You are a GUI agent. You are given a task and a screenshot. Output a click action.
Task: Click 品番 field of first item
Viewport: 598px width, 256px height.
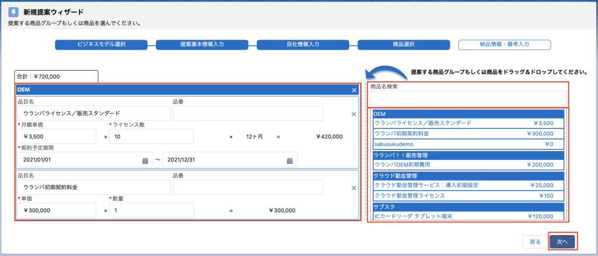click(x=248, y=114)
